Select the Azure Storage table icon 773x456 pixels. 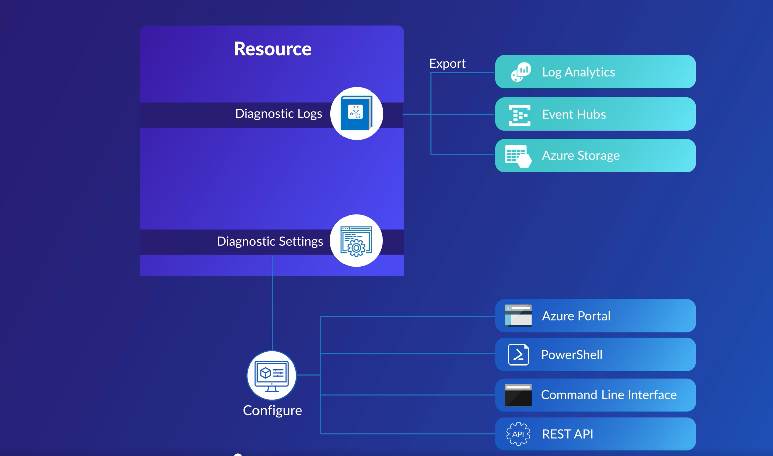519,155
